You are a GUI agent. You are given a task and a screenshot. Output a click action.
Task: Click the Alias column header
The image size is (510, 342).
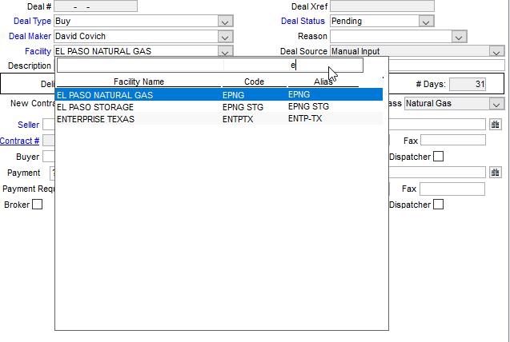click(323, 82)
